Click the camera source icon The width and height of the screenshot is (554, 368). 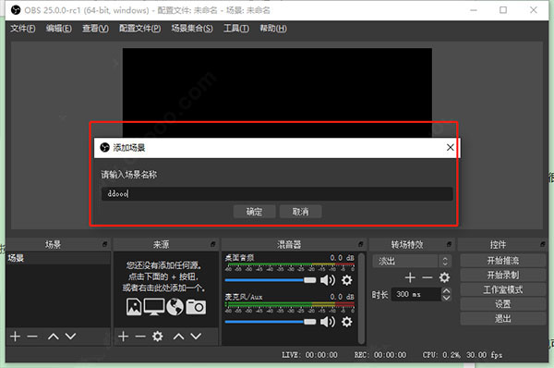(196, 307)
